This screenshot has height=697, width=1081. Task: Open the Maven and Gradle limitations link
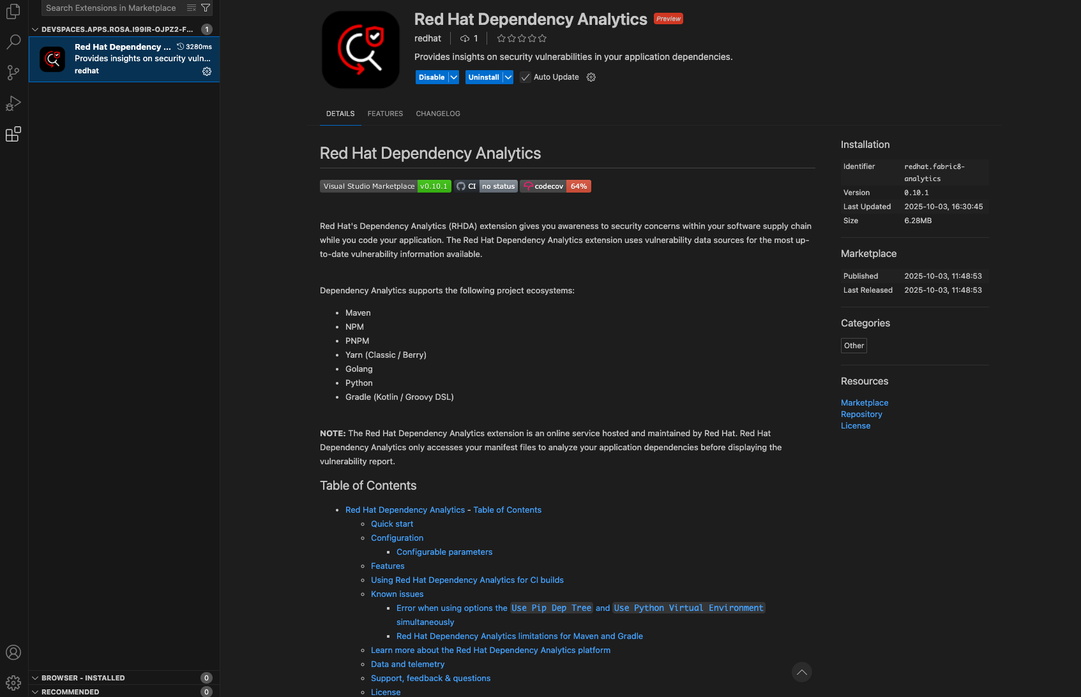point(520,636)
